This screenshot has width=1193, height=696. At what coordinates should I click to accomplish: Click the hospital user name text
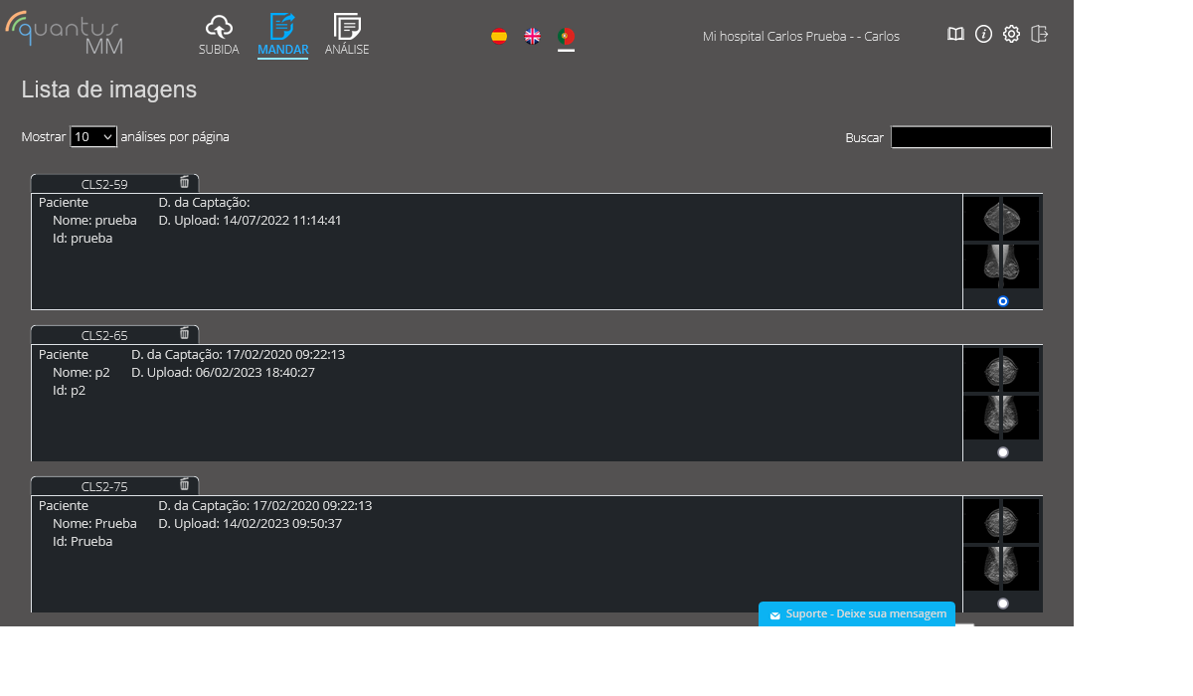pos(801,36)
